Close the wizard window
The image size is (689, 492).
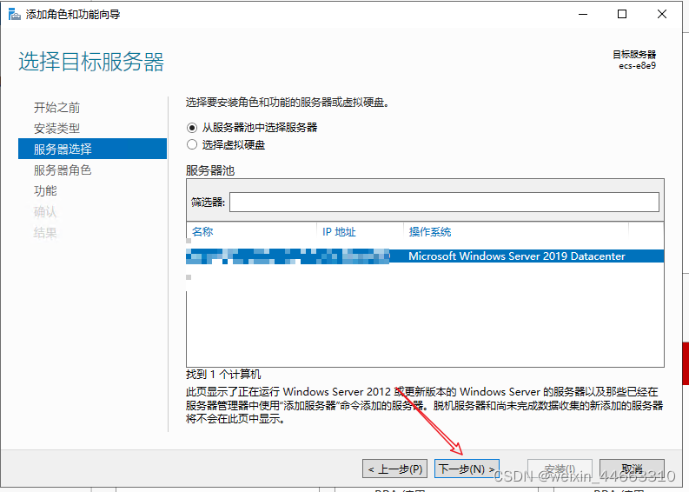662,15
